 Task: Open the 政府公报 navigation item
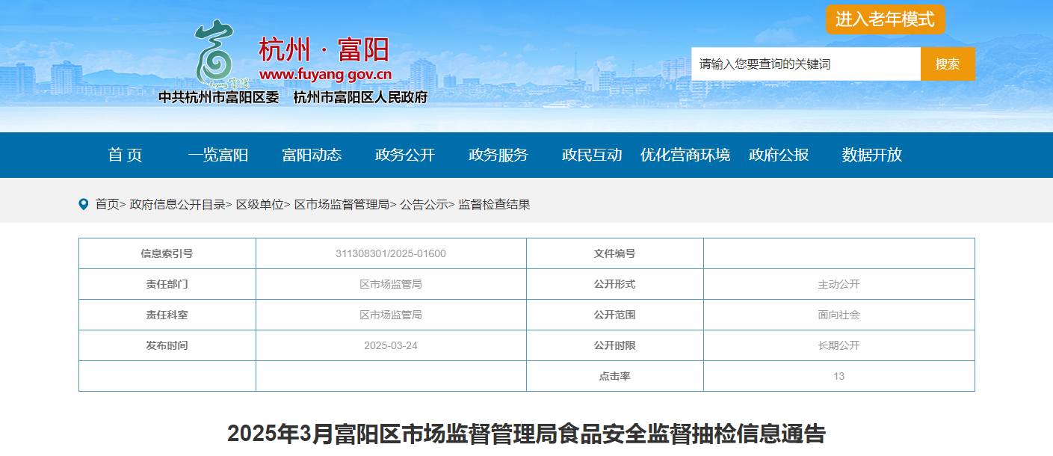click(x=779, y=155)
